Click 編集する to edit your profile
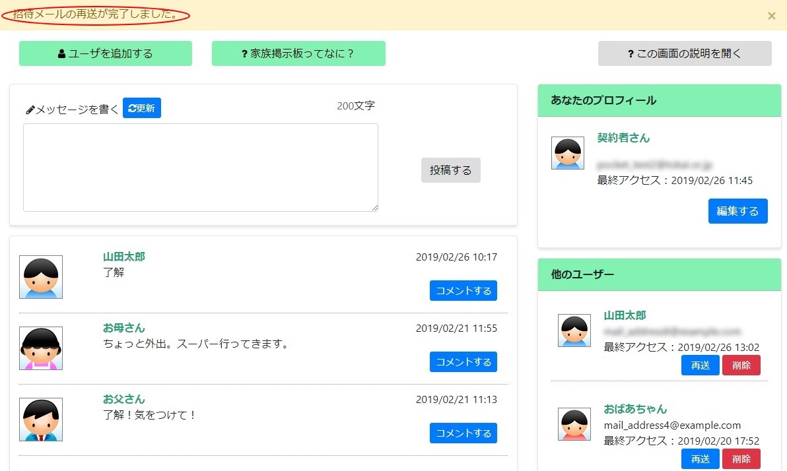Screen dimensions: 787x471 [737, 211]
